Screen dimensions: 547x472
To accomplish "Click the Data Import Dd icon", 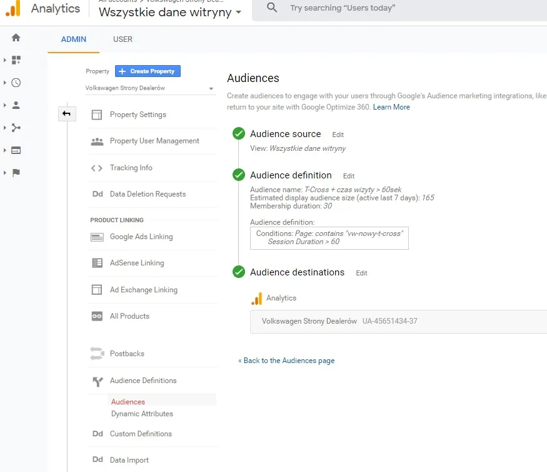I will [x=98, y=459].
